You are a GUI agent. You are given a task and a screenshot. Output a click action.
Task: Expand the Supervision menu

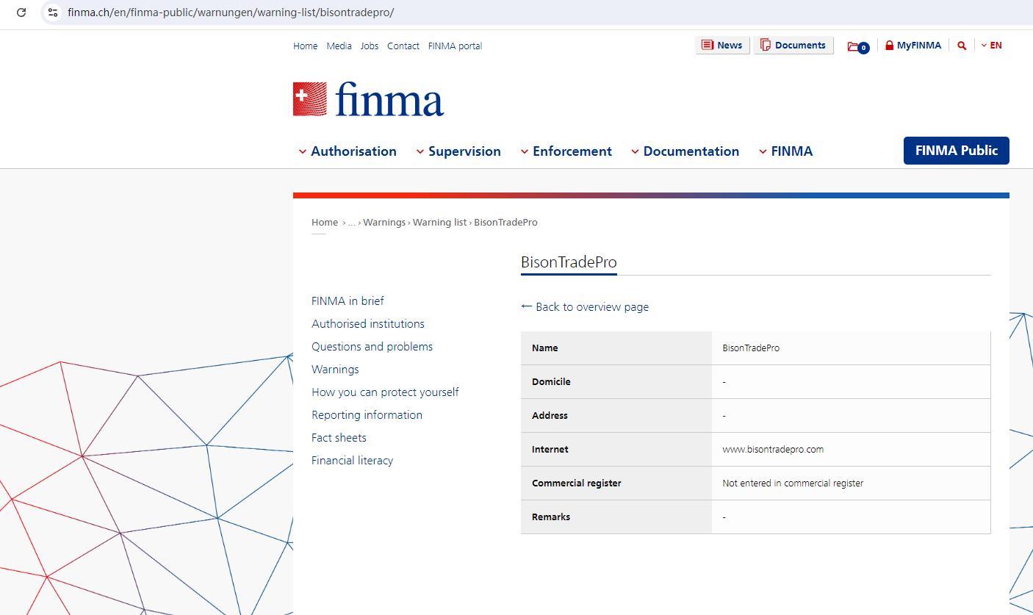(x=458, y=151)
